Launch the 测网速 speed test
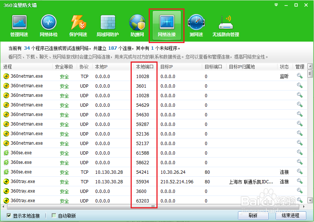 [196, 26]
